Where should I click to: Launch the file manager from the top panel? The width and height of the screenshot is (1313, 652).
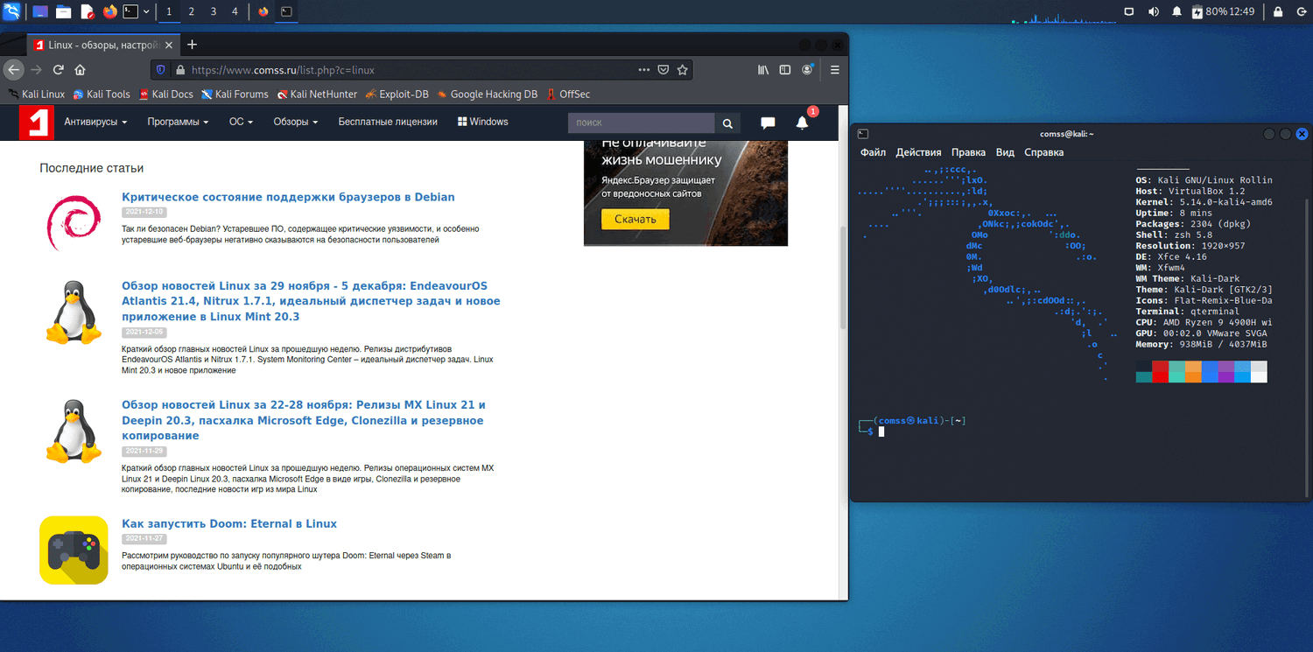tap(63, 11)
